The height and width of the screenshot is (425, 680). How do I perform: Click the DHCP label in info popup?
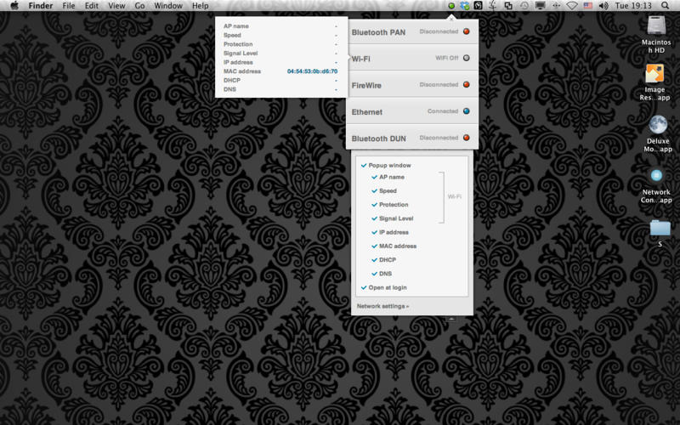pyautogui.click(x=231, y=80)
